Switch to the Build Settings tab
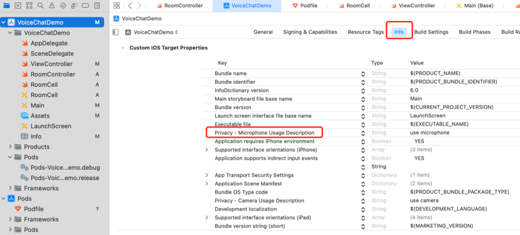Image resolution: width=520 pixels, height=235 pixels. [x=431, y=32]
